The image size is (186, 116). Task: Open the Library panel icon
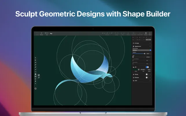[146, 33]
